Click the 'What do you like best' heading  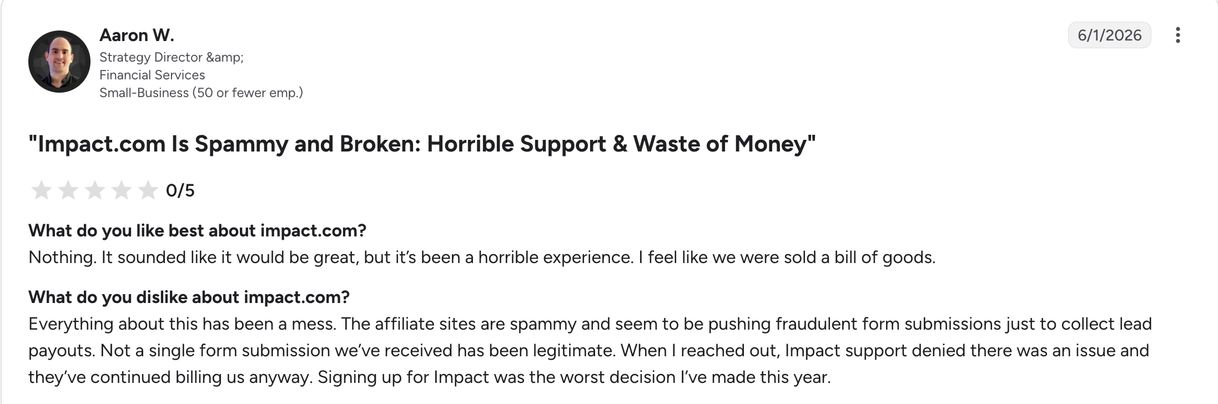click(197, 230)
